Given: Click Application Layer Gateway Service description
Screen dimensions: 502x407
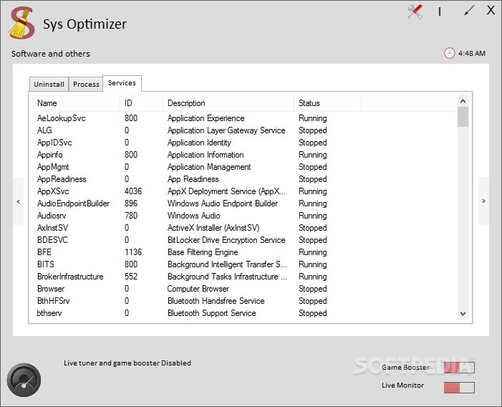Looking at the screenshot, I should coord(226,130).
